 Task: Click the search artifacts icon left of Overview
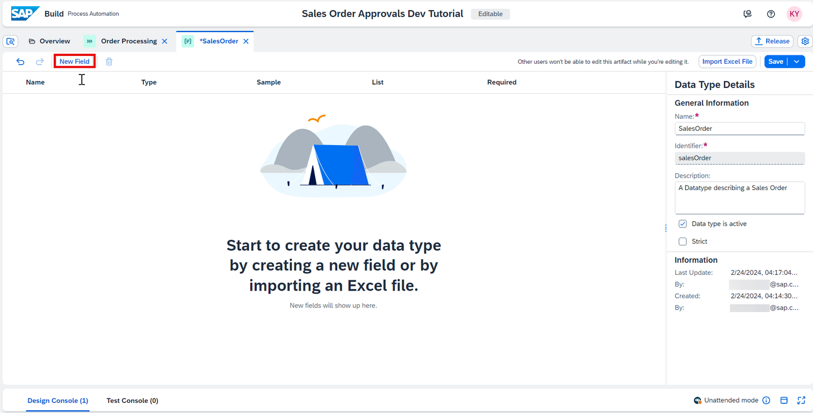11,41
